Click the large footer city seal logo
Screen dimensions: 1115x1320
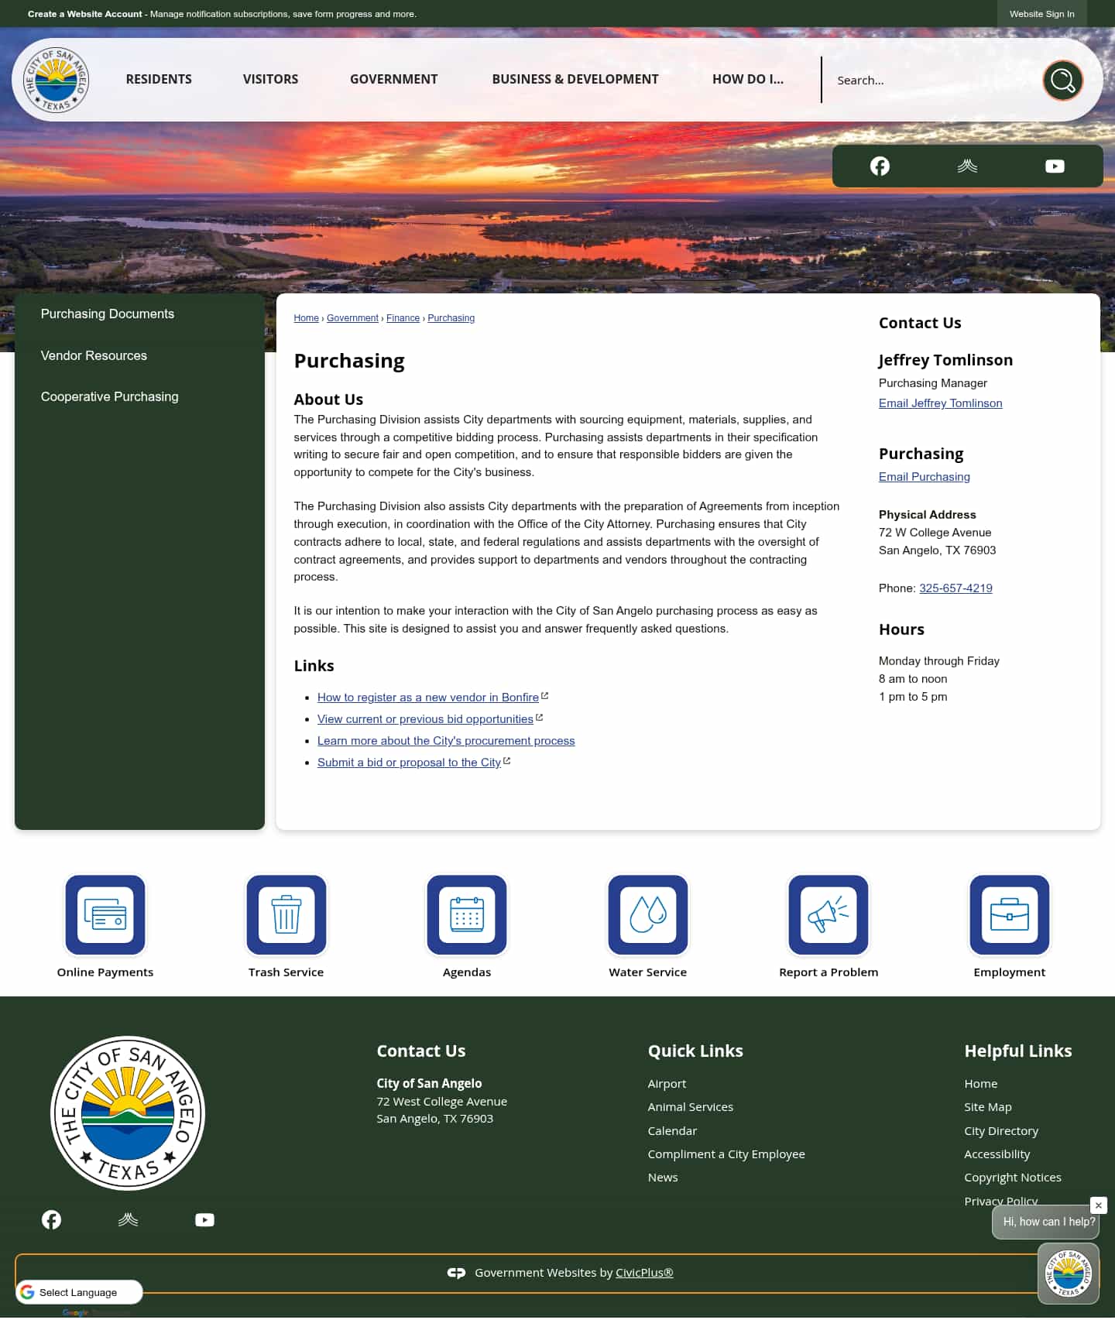[x=128, y=1113]
